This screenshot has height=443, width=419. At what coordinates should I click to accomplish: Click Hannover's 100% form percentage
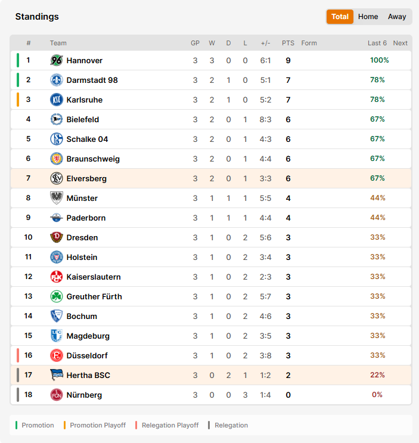379,60
